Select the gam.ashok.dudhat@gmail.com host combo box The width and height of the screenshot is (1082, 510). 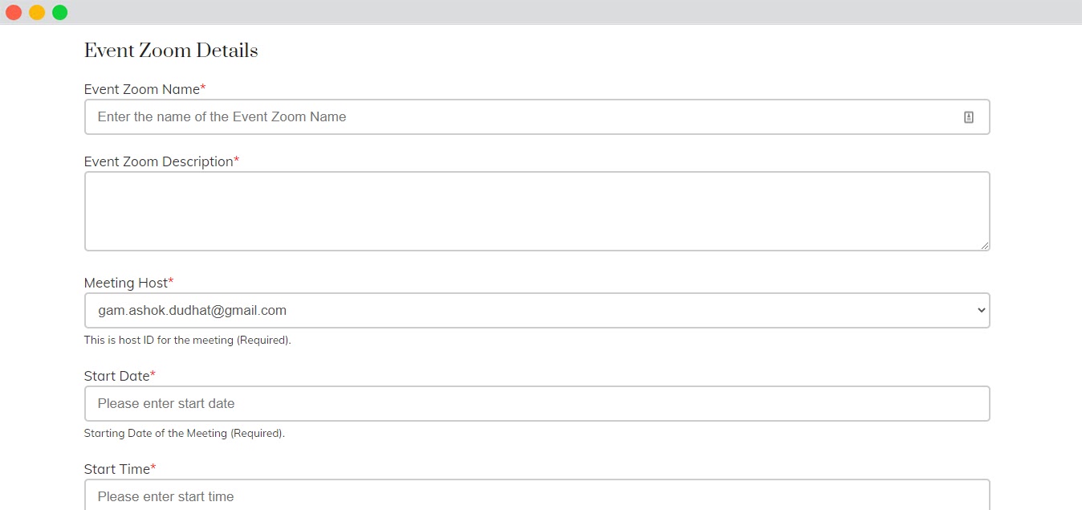(x=537, y=310)
